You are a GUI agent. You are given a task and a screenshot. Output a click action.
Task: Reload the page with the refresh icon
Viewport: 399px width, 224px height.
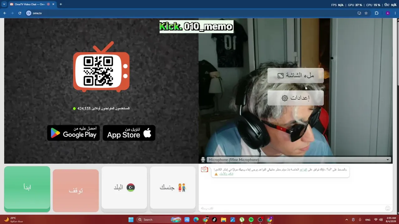[x=20, y=13]
